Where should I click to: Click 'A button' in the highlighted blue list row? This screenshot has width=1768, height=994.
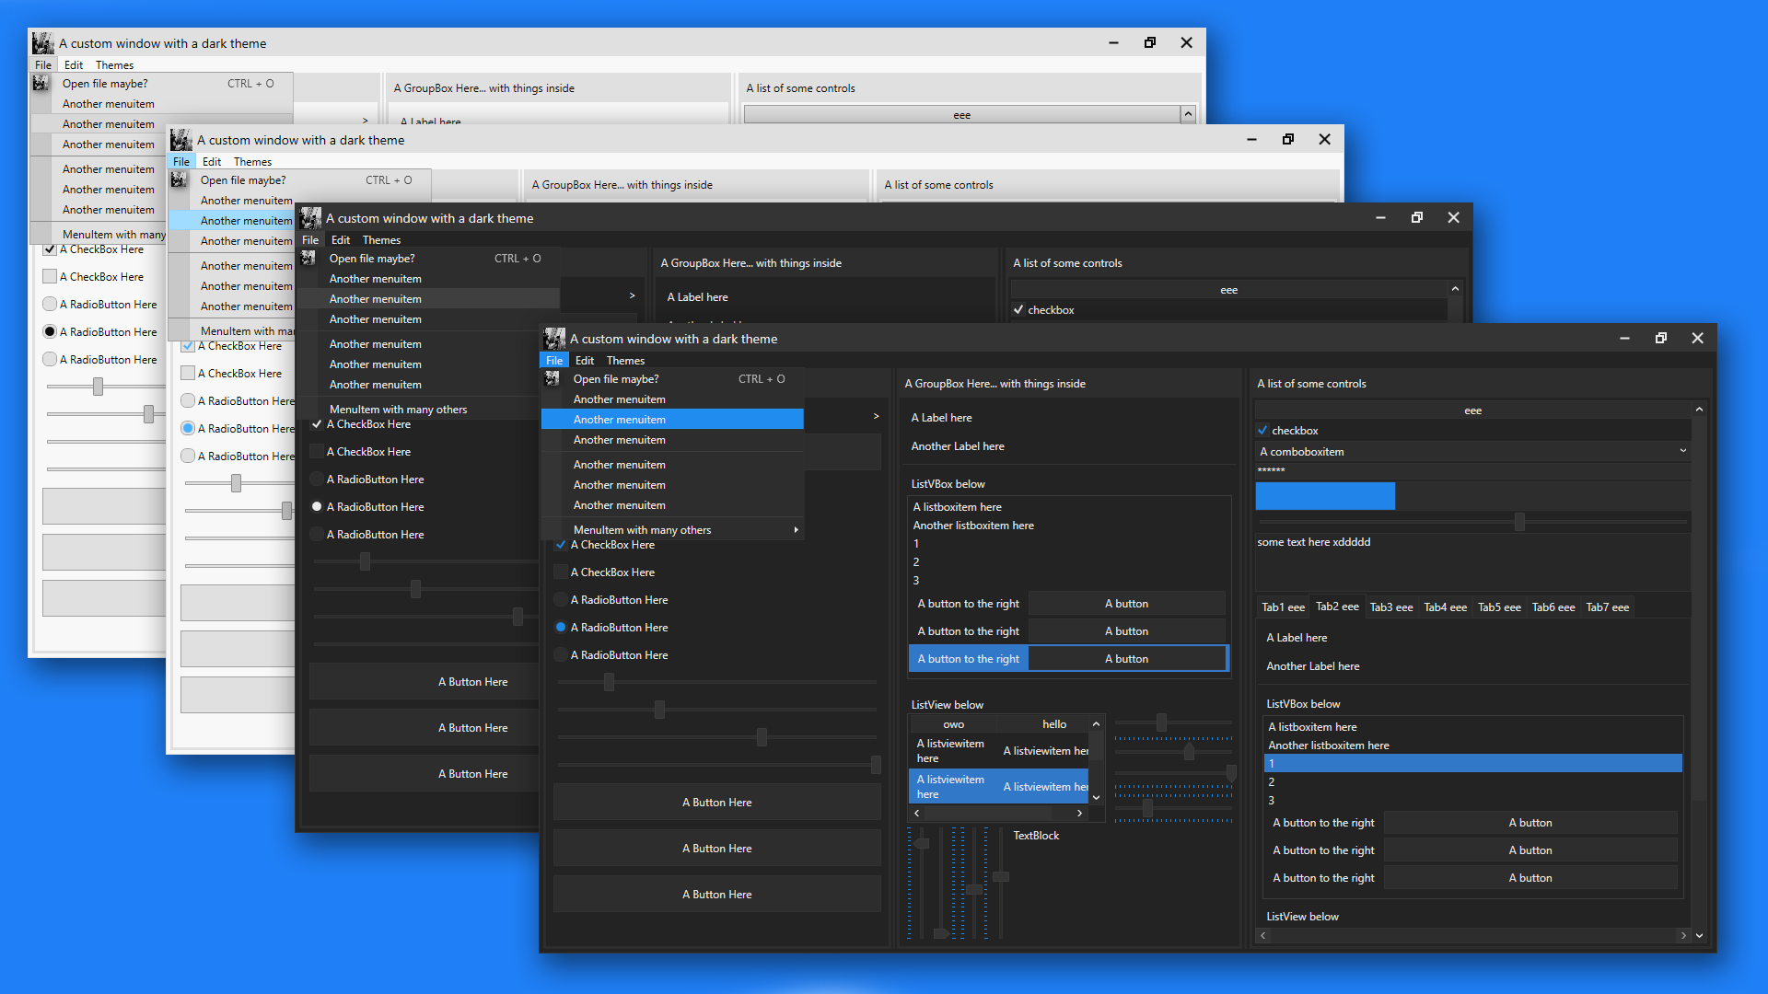1126,659
